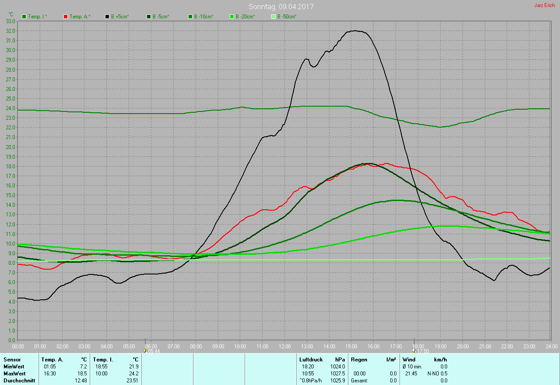The height and width of the screenshot is (385, 560).
Task: Click the "km/h" unit header in table
Action: tap(440, 360)
